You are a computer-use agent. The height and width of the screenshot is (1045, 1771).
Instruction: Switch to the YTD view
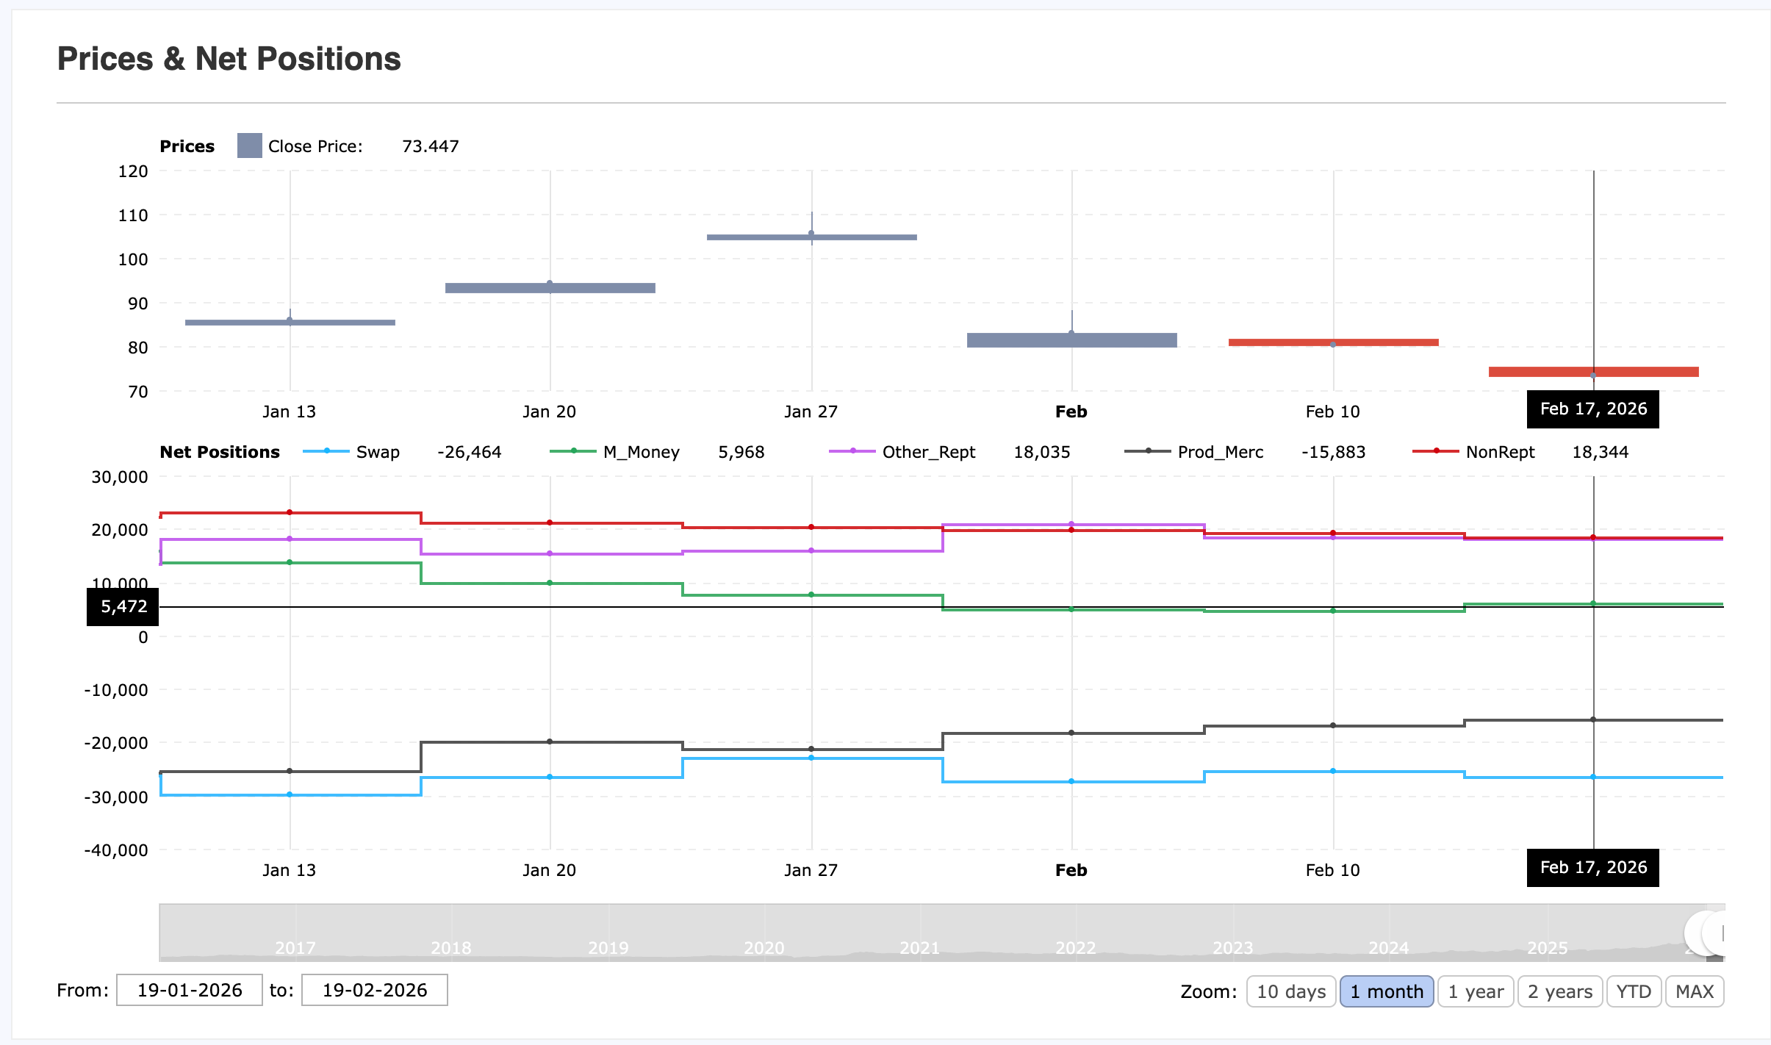pos(1634,991)
